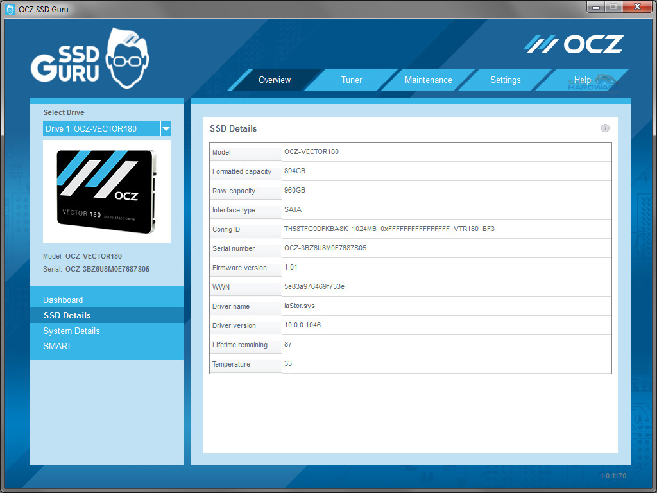Expand the Drive 1. OCZ-VECTOR180 dropdown
The image size is (657, 493).
point(103,128)
